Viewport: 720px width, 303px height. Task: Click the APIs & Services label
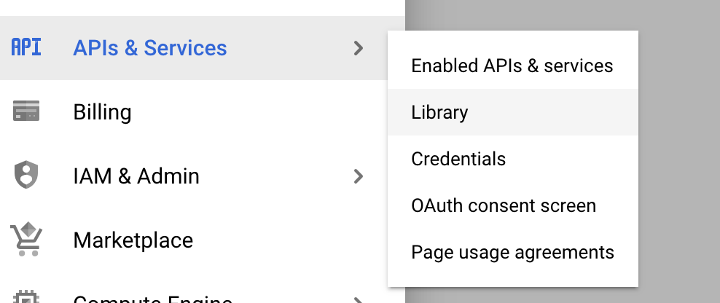pos(150,48)
